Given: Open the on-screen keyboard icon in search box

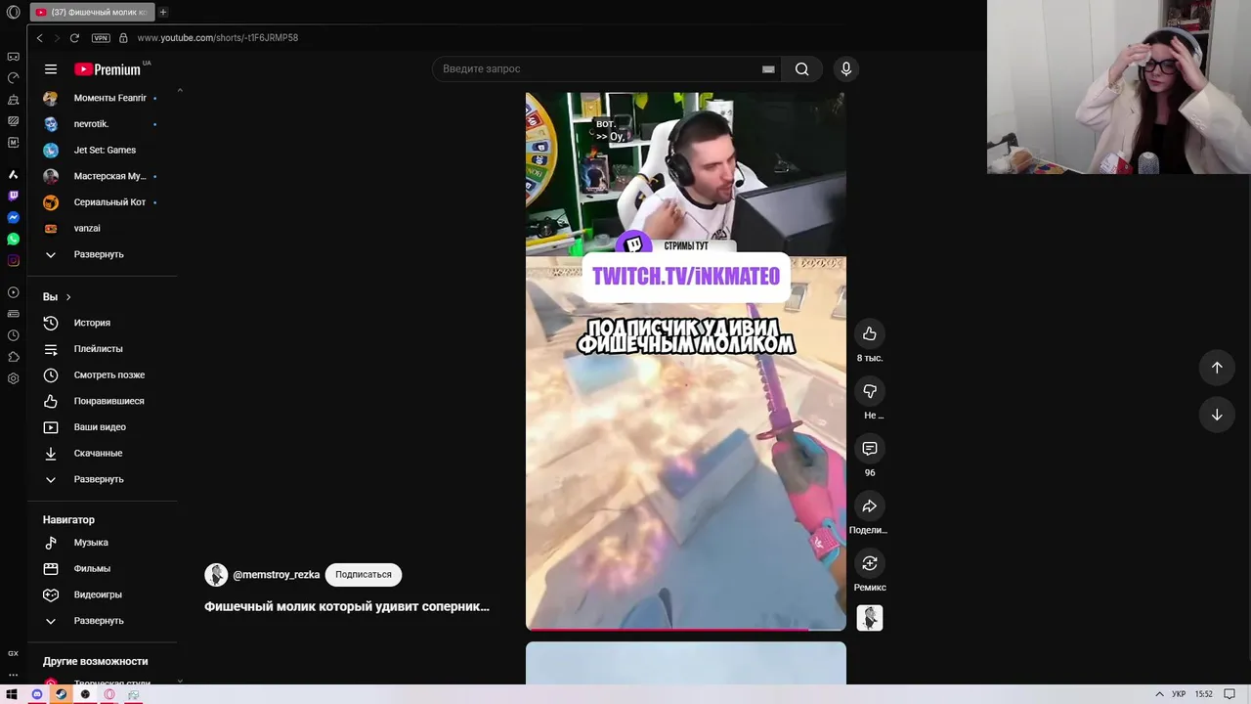Looking at the screenshot, I should click(768, 68).
